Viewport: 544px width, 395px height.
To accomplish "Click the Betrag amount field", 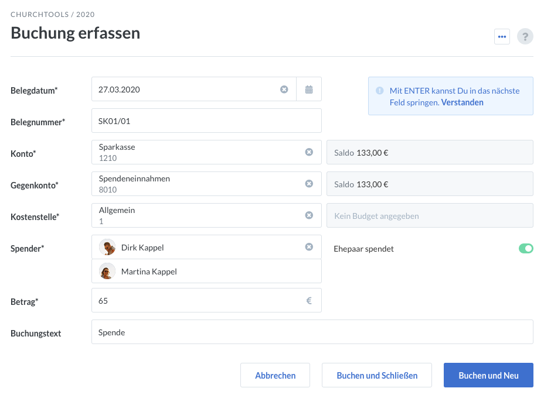I will tap(206, 300).
